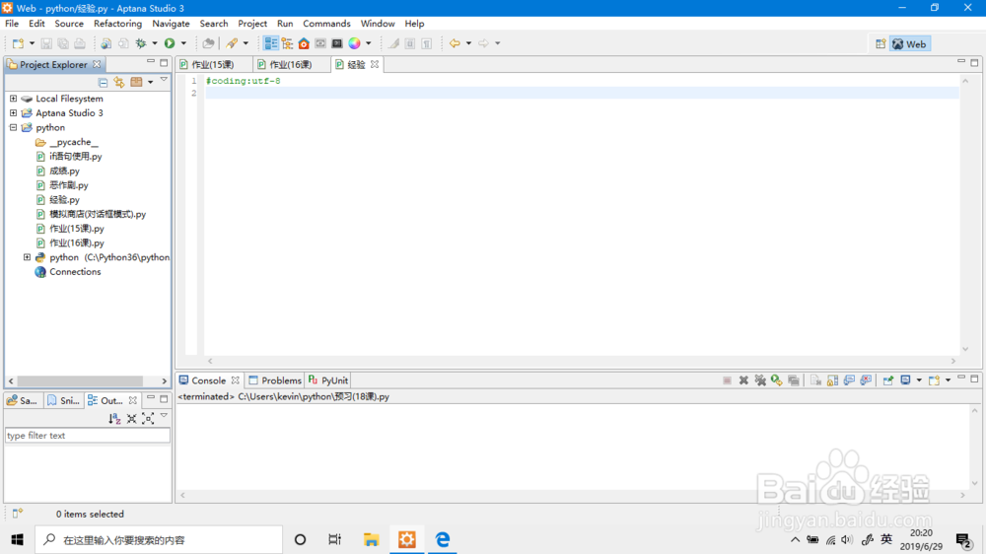Expand Local Filesystem tree node
The width and height of the screenshot is (986, 554).
point(13,99)
